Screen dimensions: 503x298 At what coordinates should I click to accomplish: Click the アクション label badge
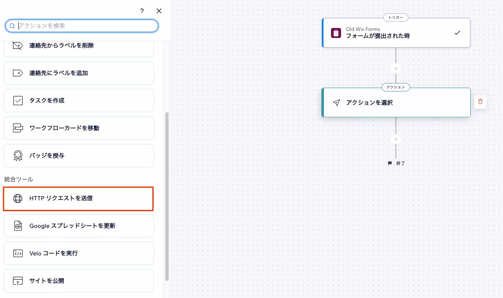396,87
